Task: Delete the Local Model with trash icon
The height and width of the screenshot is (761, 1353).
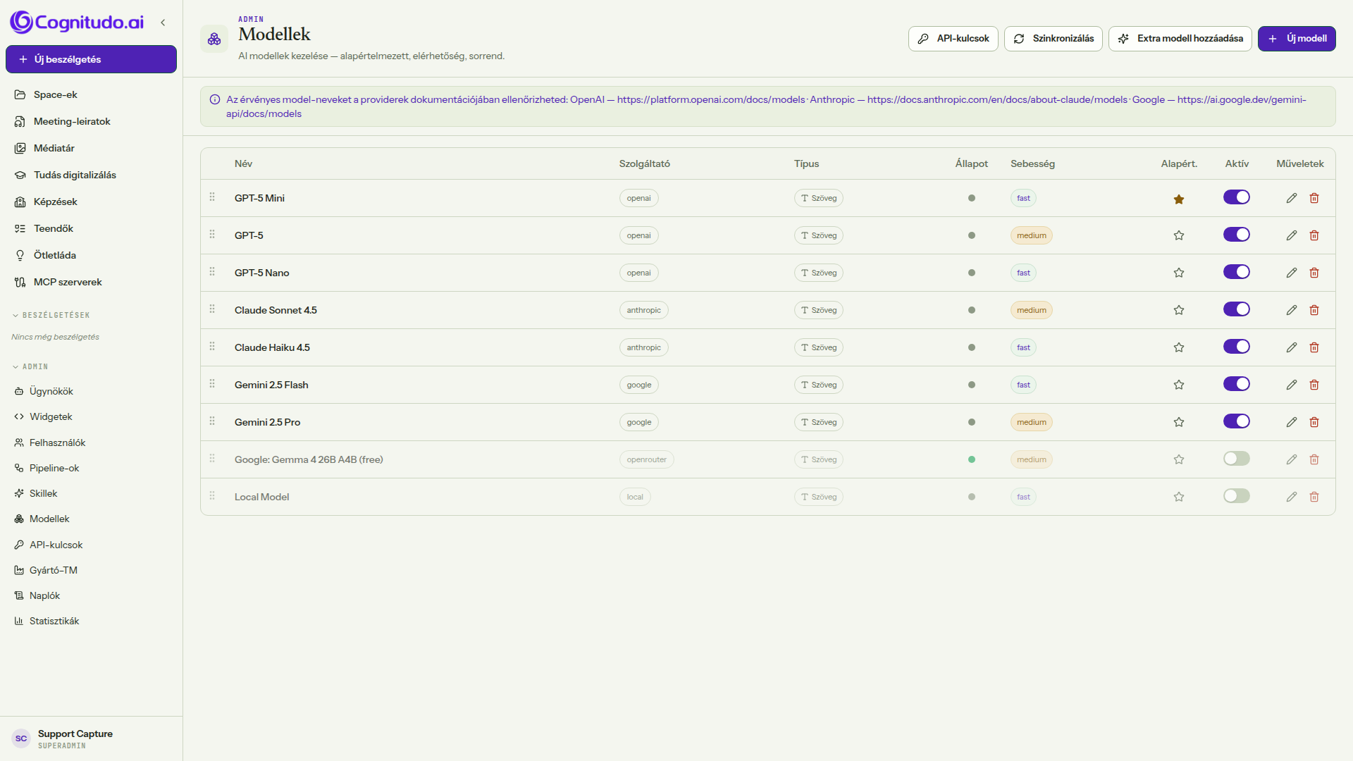Action: (x=1314, y=497)
